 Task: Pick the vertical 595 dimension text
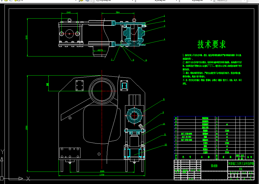[26, 37]
